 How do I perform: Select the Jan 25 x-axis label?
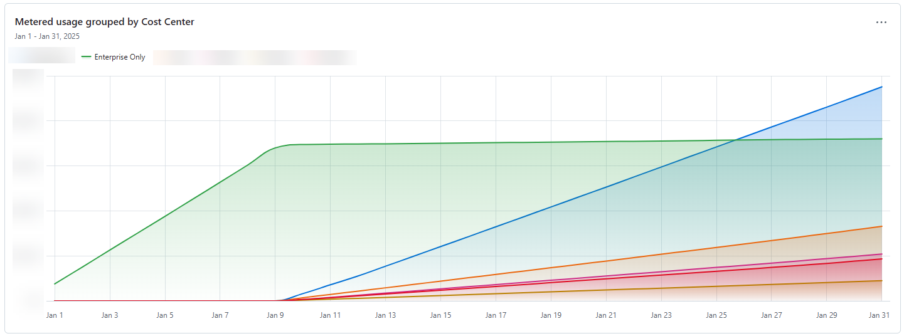tap(716, 315)
